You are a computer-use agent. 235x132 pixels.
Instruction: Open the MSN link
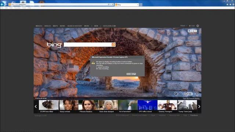[96, 26]
